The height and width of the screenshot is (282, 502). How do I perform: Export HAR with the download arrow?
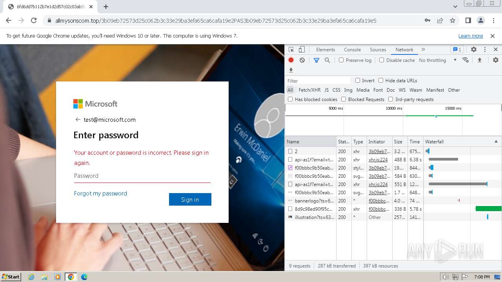point(291,70)
